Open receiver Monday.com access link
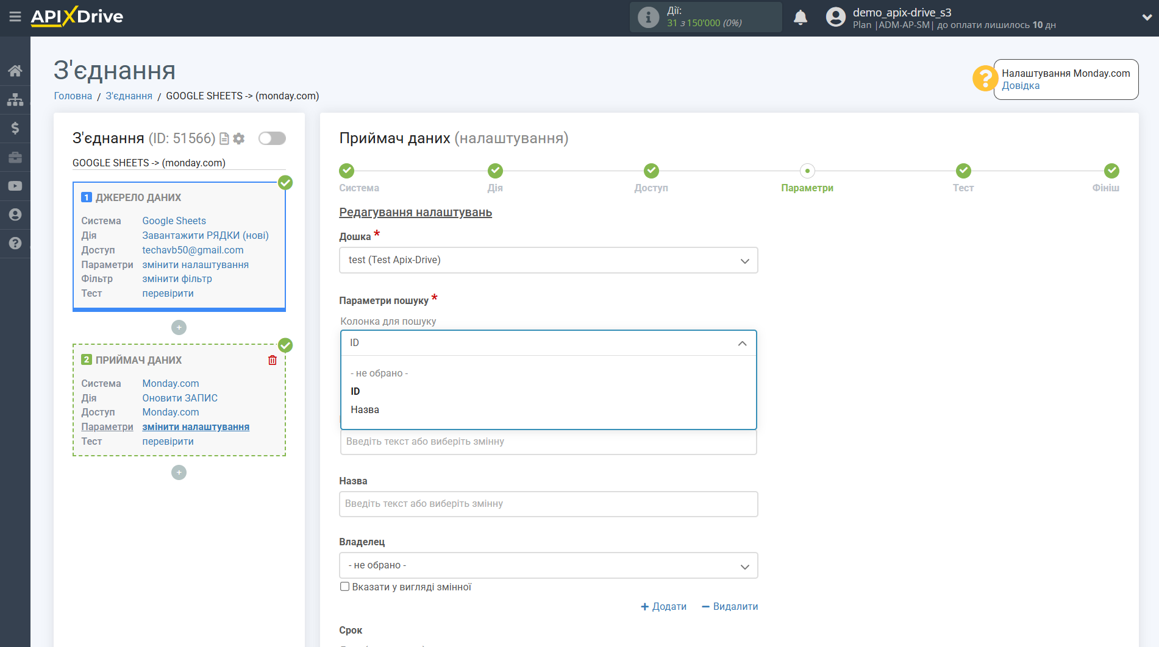Image resolution: width=1159 pixels, height=647 pixels. coord(171,412)
